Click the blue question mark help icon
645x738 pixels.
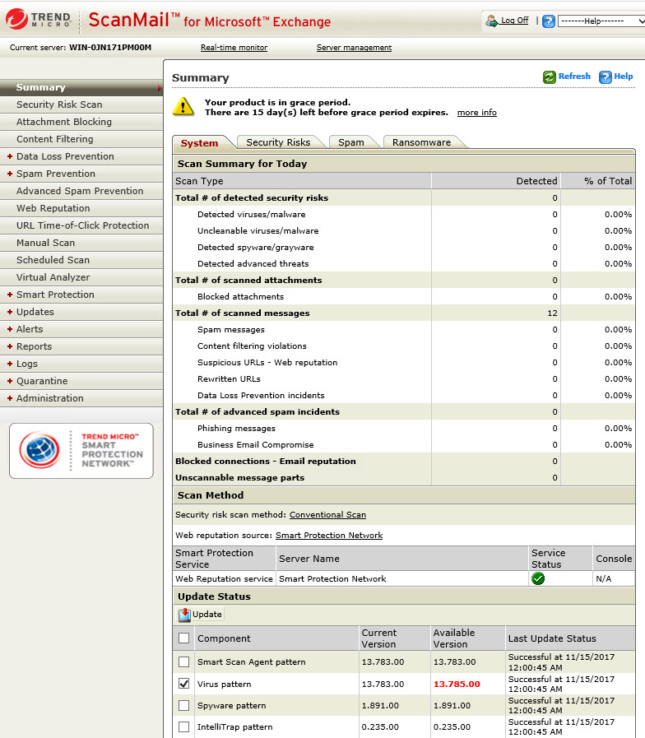(x=549, y=21)
